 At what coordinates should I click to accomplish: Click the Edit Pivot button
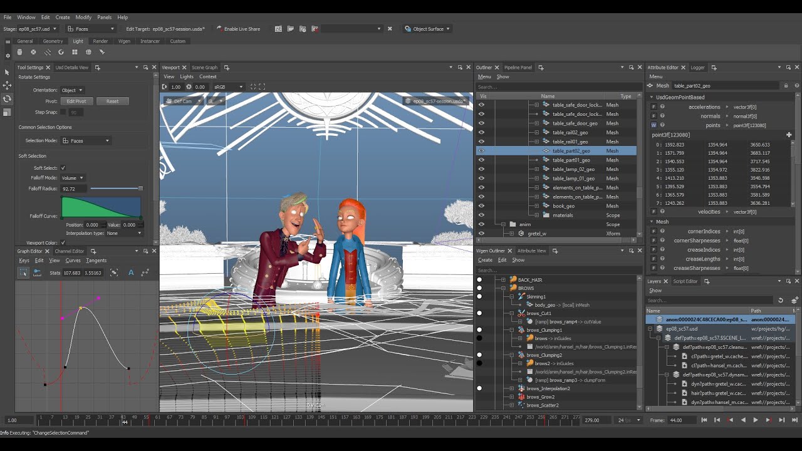[x=76, y=101]
